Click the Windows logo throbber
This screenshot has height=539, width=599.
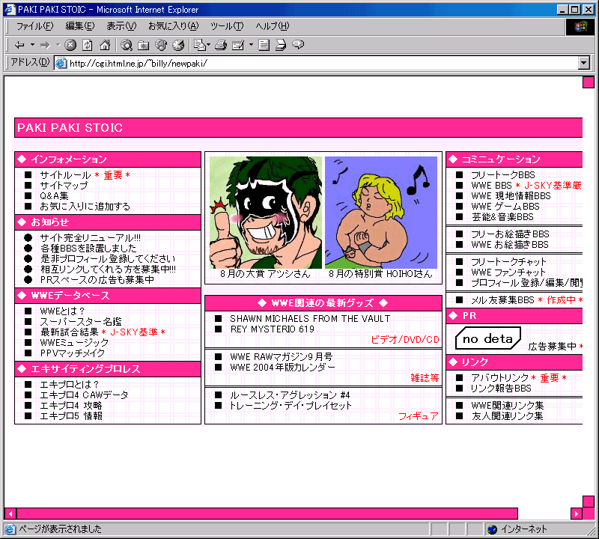pos(580,26)
